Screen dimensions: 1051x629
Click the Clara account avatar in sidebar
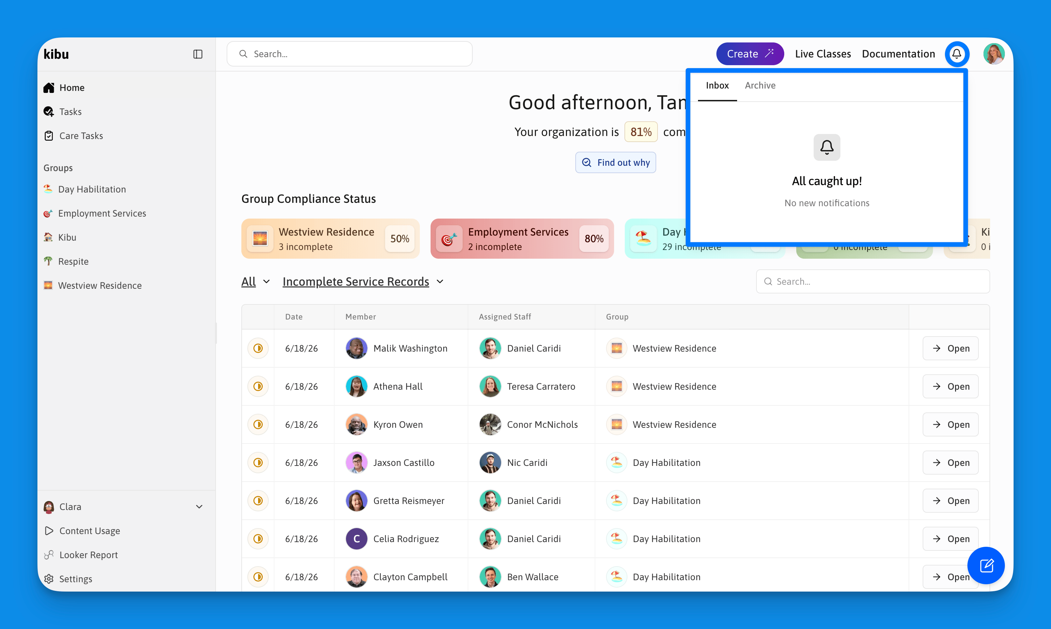(49, 507)
